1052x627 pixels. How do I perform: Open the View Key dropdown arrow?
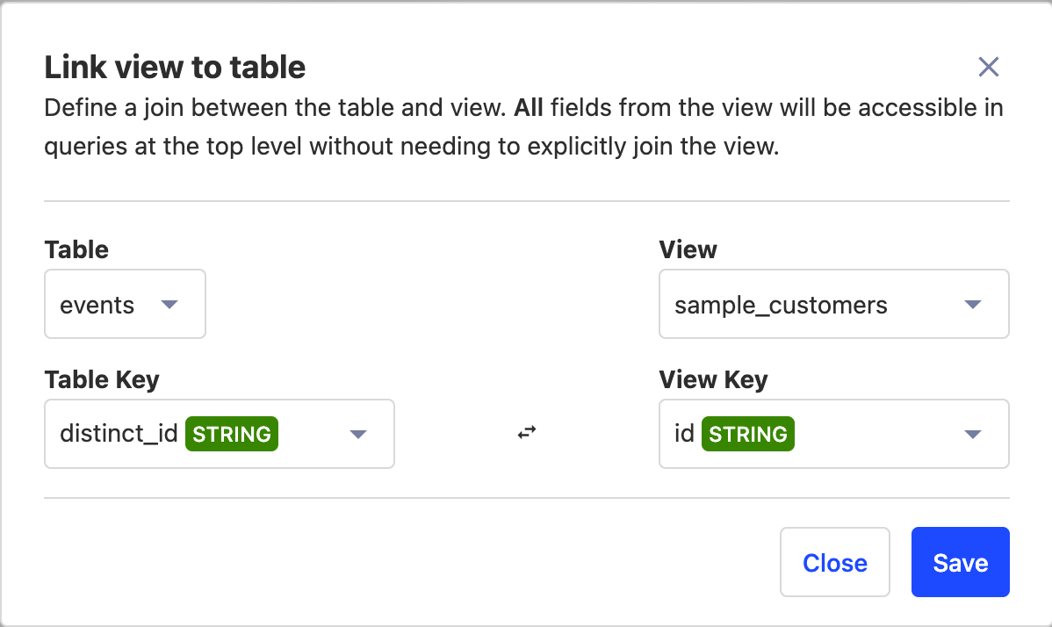point(972,434)
